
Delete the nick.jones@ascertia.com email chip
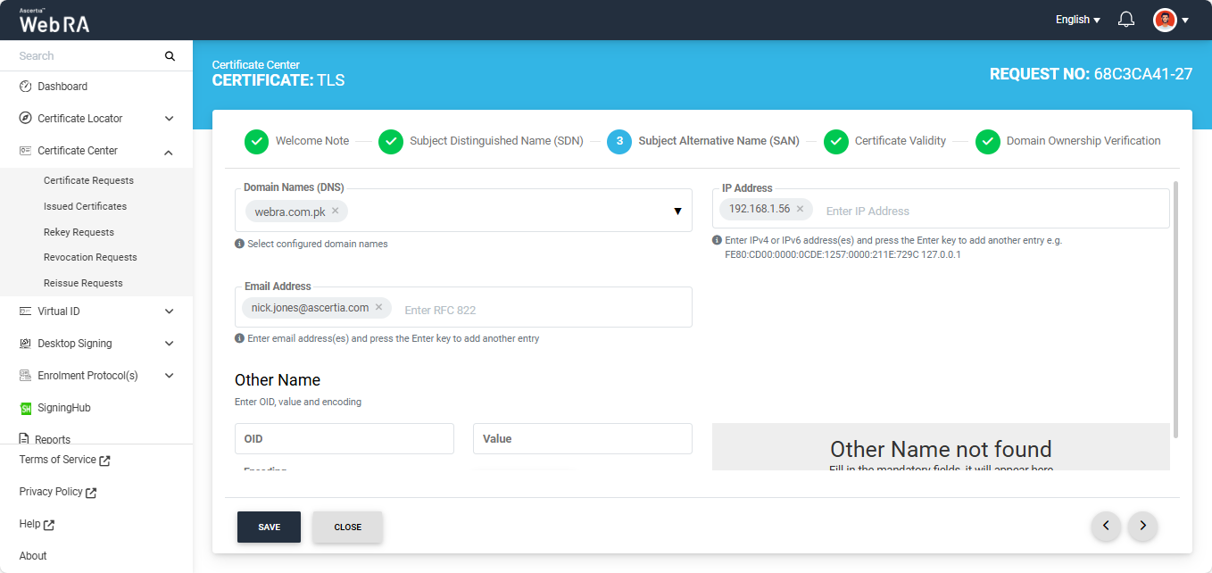pos(378,308)
